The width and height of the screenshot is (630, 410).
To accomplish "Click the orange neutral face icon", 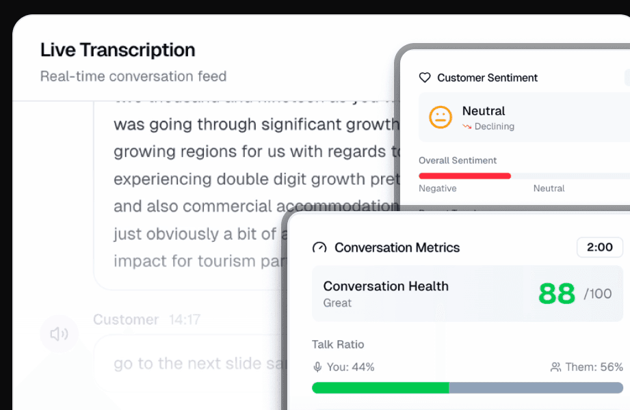I will click(441, 117).
